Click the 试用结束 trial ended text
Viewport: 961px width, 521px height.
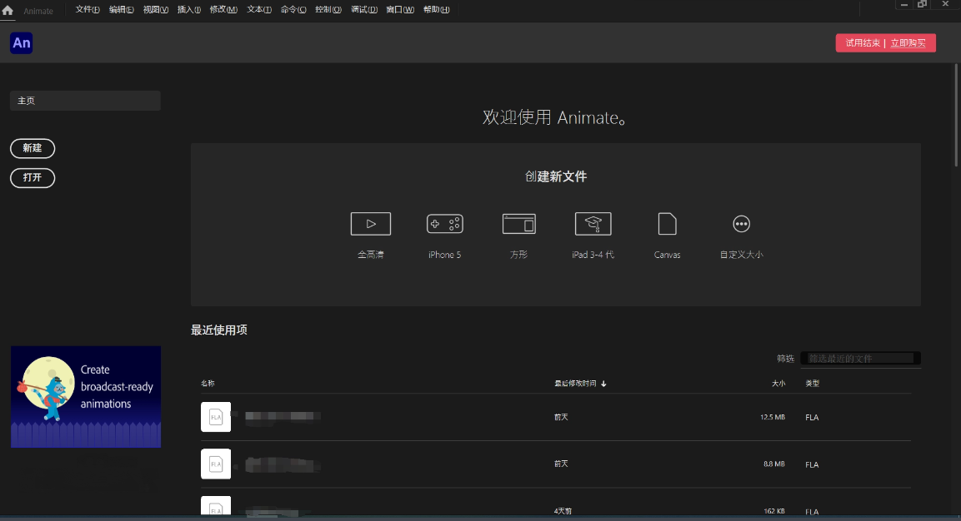863,42
